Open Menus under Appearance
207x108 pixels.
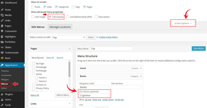tap(4, 84)
